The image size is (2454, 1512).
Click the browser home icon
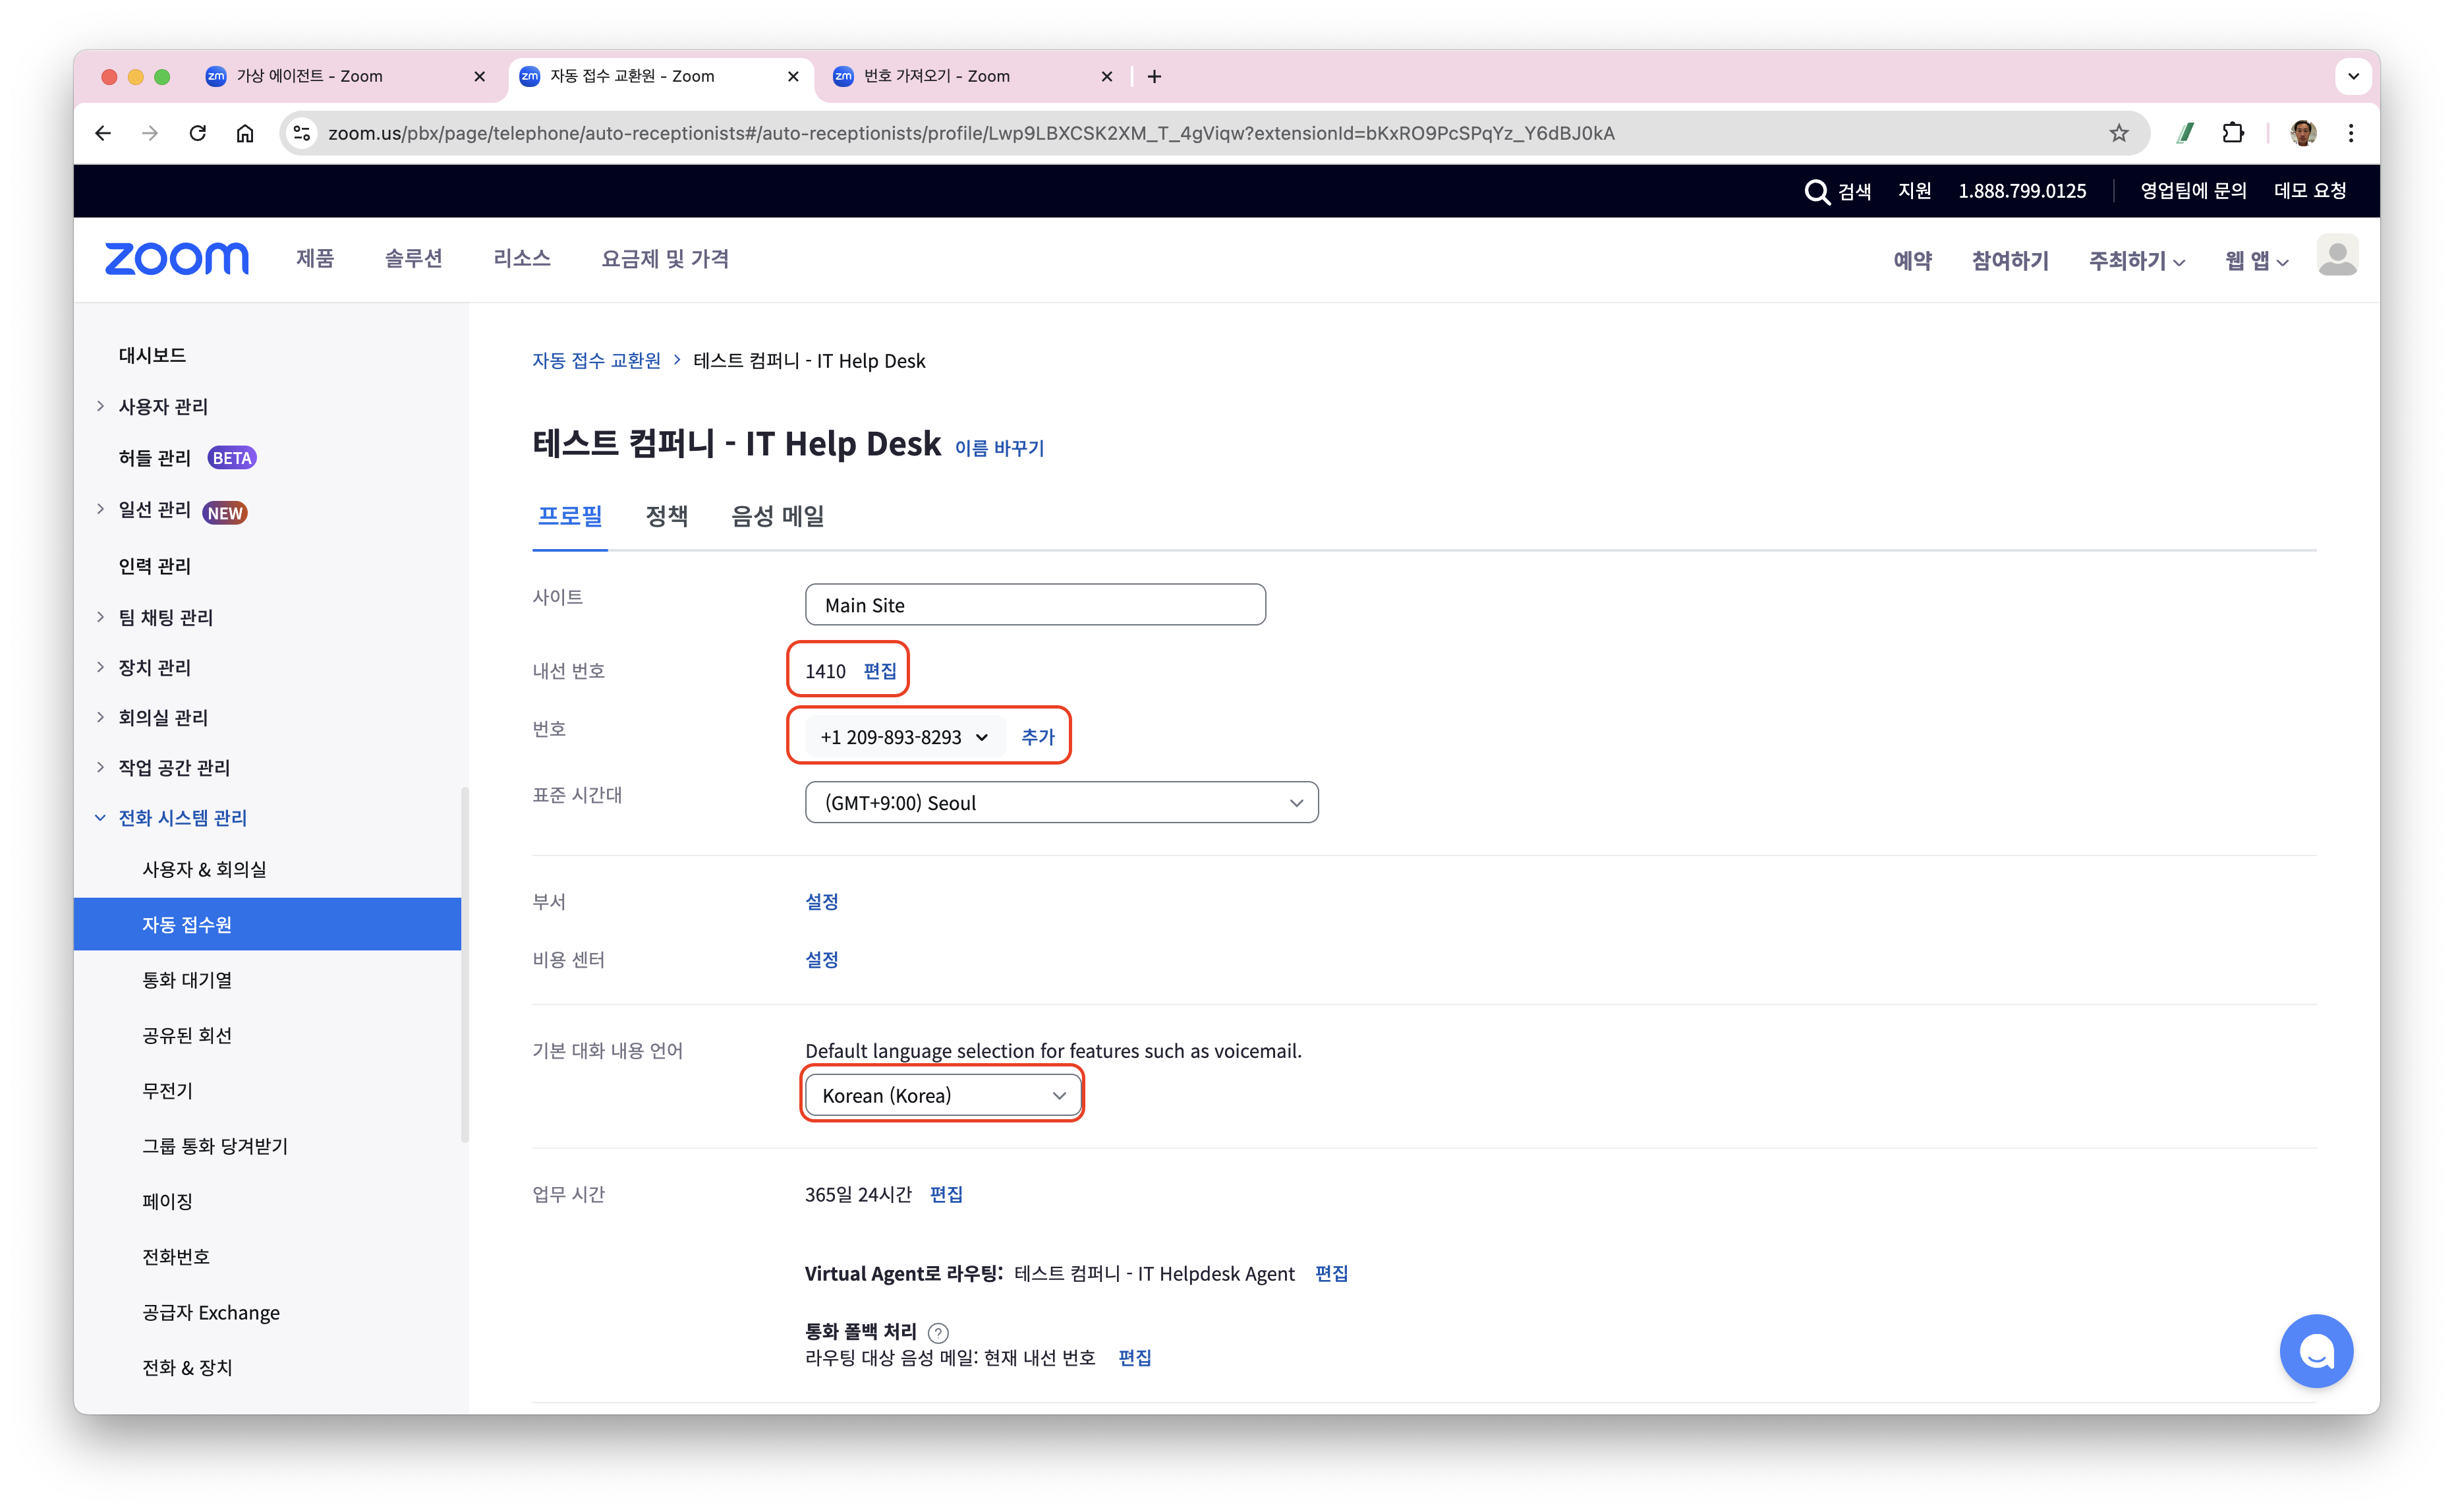point(245,133)
